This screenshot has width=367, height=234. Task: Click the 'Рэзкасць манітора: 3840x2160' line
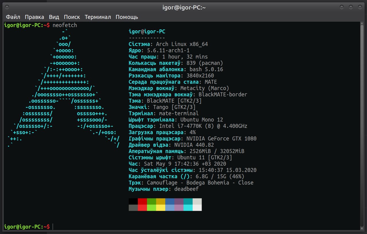click(171, 76)
